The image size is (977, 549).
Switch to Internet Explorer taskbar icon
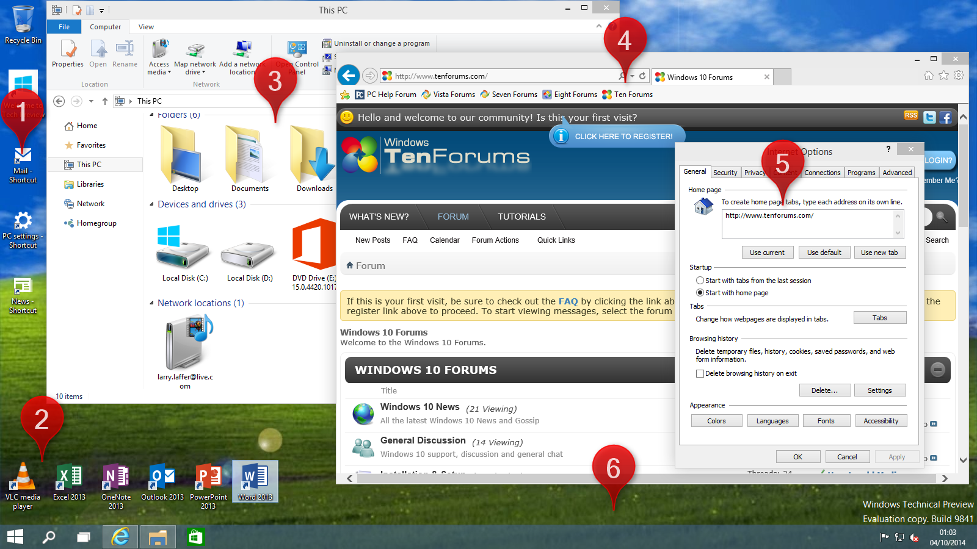120,537
